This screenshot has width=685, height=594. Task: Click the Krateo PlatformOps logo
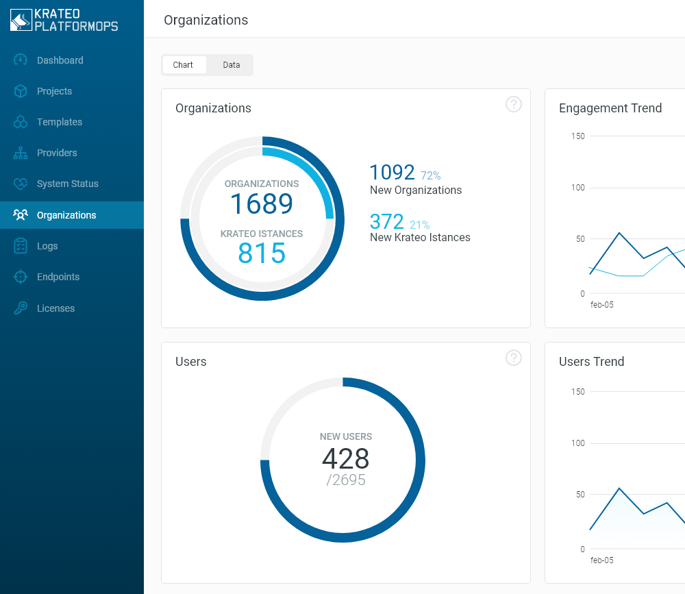(64, 20)
